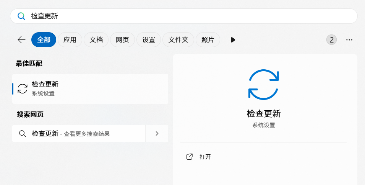The image size is (365, 185).
Task: Show more filters with the right arrow
Action: click(233, 40)
